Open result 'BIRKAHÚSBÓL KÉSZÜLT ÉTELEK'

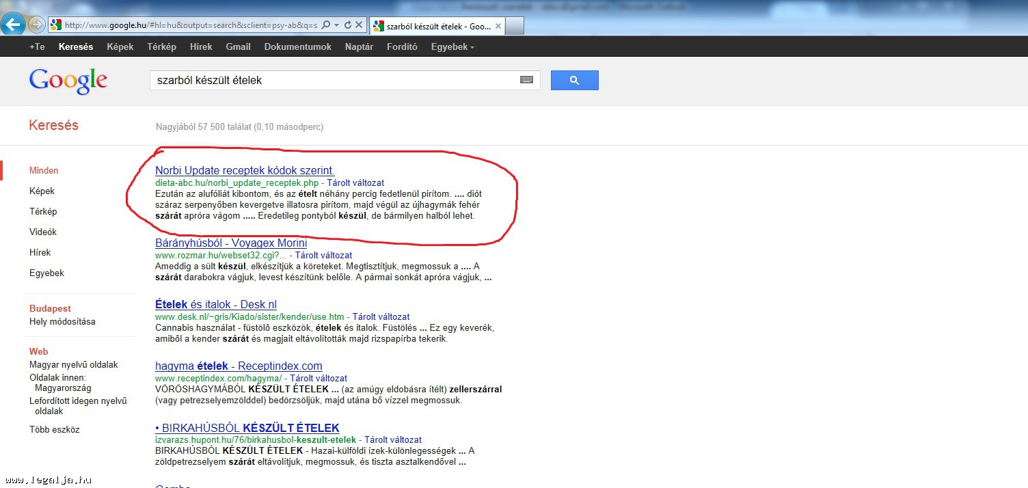tap(247, 428)
